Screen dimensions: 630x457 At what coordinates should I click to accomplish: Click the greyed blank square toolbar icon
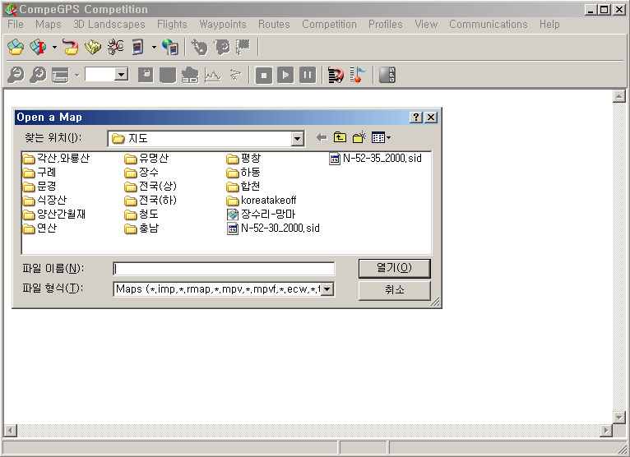[x=168, y=75]
